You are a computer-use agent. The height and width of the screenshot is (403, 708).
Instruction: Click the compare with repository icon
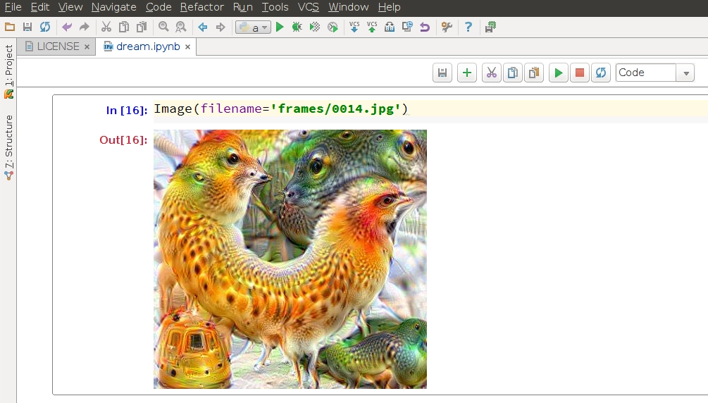(x=390, y=27)
